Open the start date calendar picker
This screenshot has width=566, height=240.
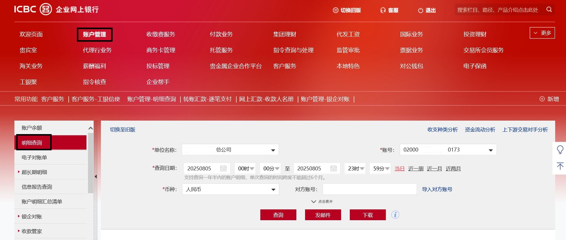click(223, 168)
